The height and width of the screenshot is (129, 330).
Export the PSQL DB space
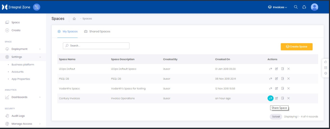tap(282, 79)
